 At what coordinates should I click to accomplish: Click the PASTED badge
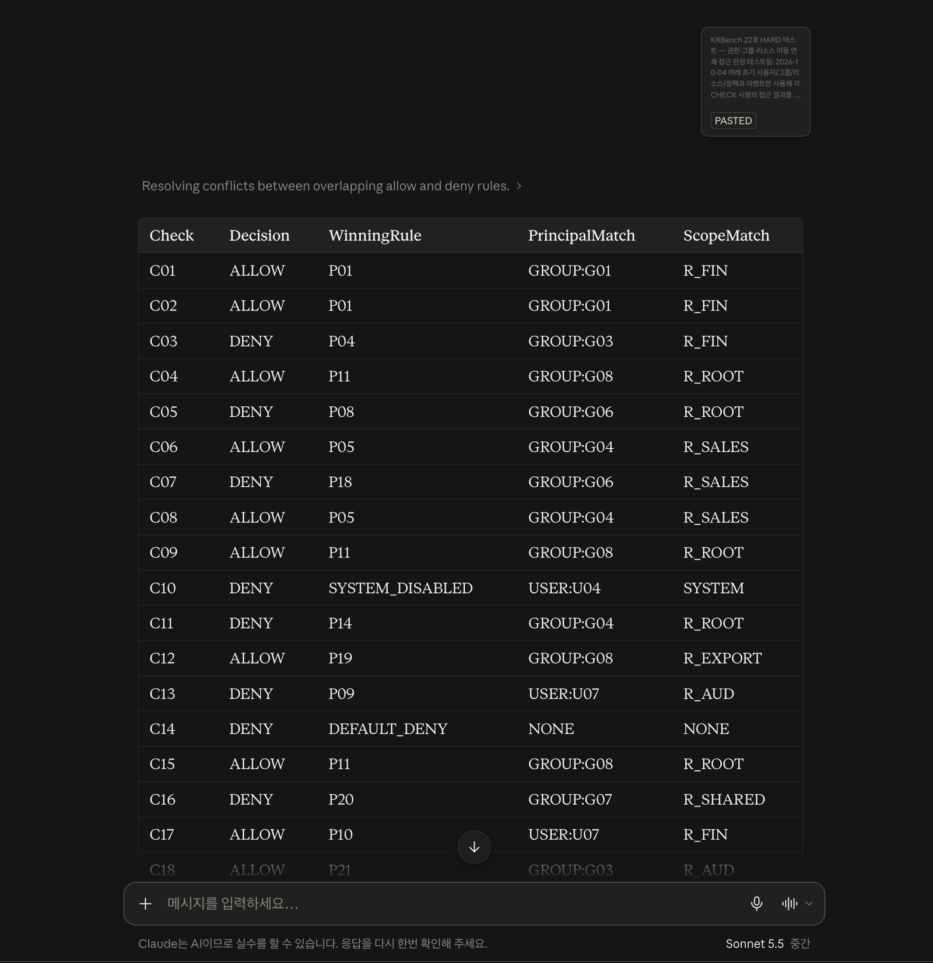733,121
